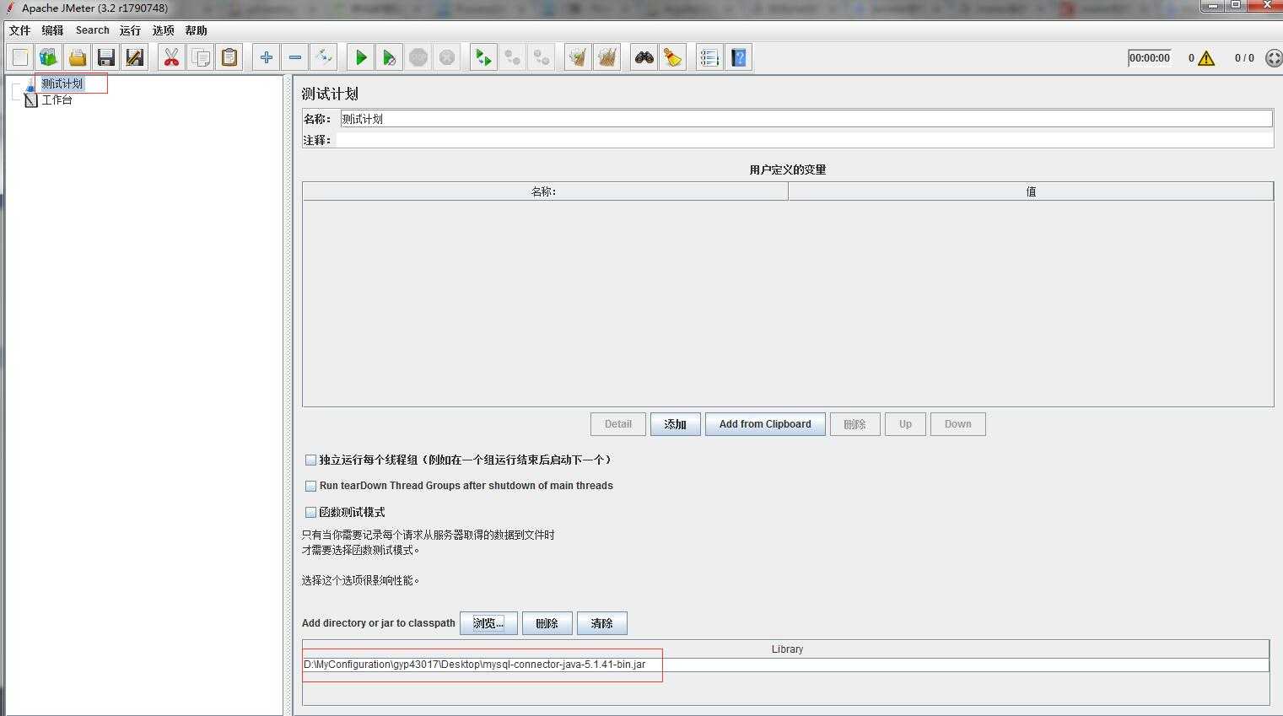The width and height of the screenshot is (1283, 716).
Task: Collapse all tree nodes with minus icon
Action: point(295,57)
